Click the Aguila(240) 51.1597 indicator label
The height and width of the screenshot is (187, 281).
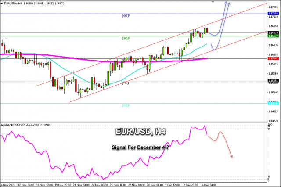coord(13,125)
